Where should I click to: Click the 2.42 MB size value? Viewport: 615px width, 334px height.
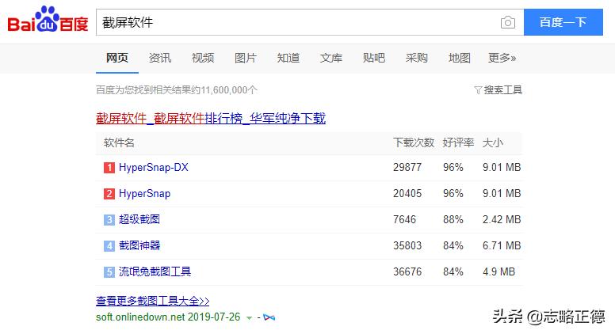(502, 219)
